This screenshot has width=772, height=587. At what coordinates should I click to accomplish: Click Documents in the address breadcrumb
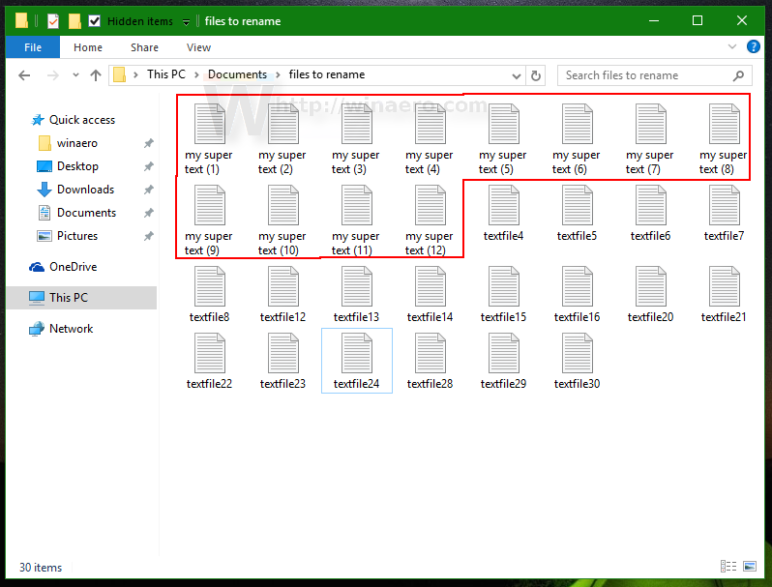pos(237,74)
